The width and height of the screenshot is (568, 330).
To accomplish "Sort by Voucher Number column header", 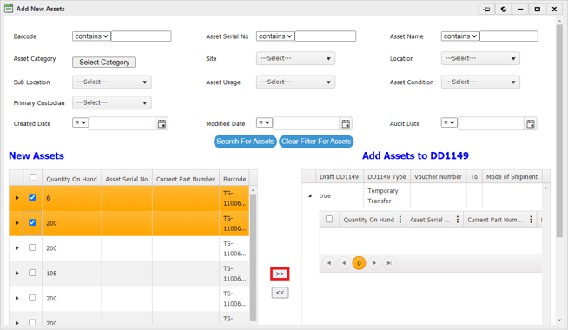I will tap(438, 177).
